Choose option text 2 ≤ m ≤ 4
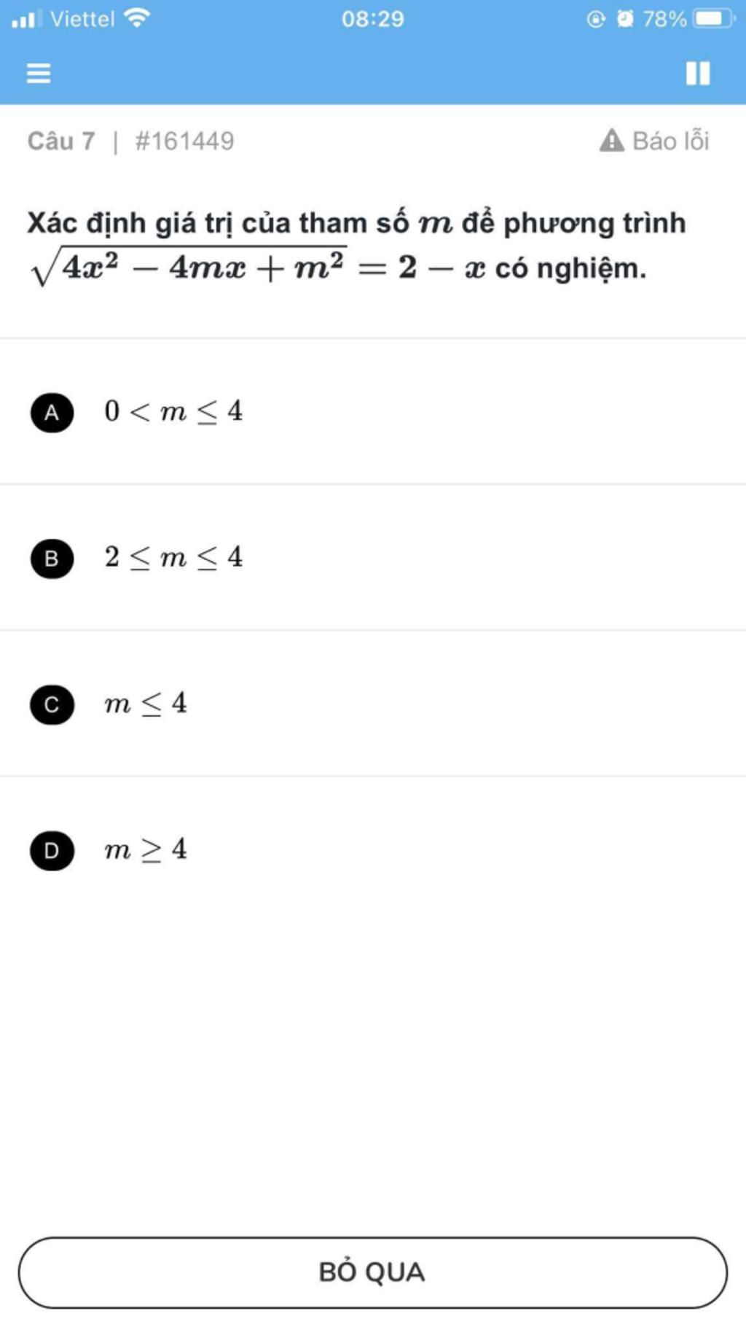Screen dimensions: 746x1327 [x=173, y=558]
